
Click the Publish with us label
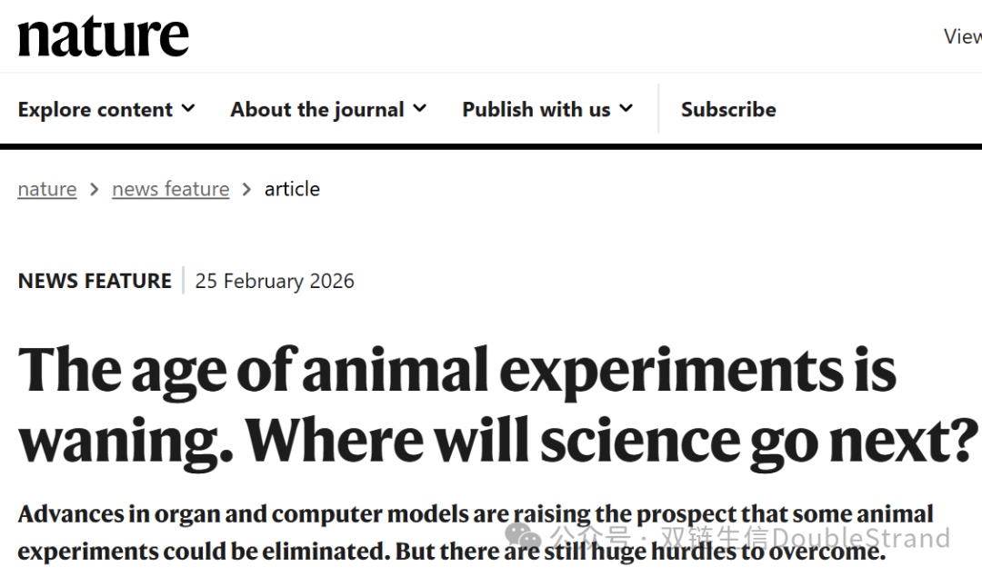536,110
